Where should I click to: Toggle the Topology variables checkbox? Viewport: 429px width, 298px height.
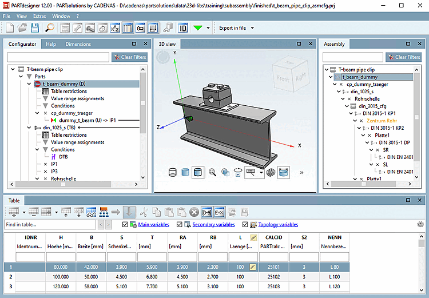(x=246, y=225)
